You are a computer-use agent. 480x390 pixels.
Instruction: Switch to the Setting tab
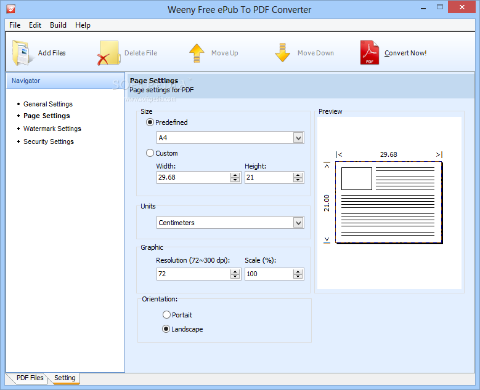(65, 378)
